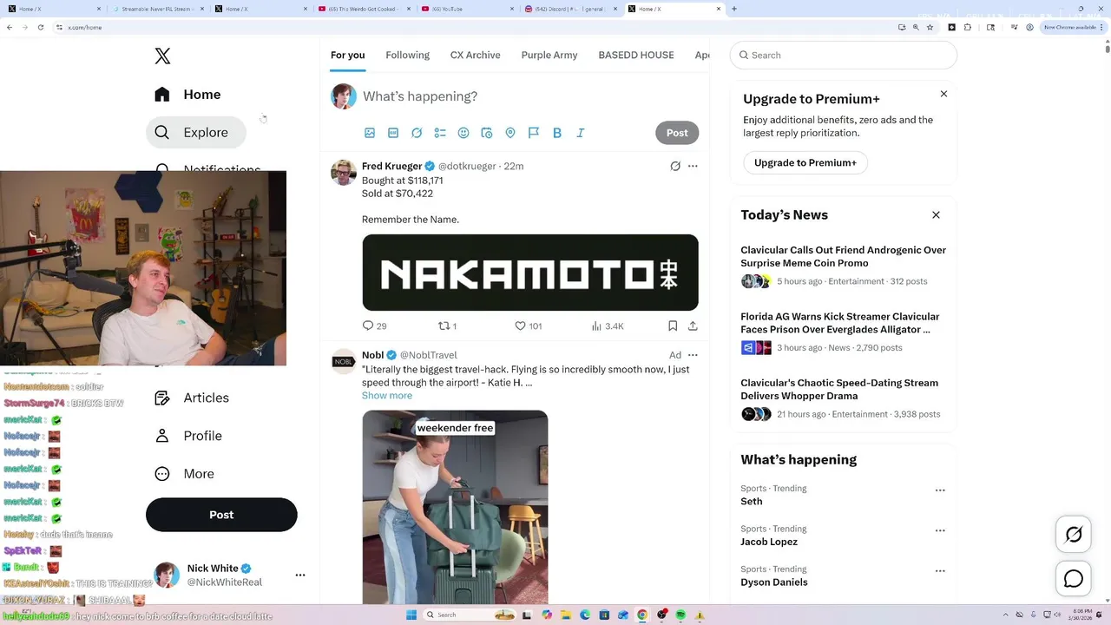Open Articles from the sidebar
1111x625 pixels.
(192, 398)
